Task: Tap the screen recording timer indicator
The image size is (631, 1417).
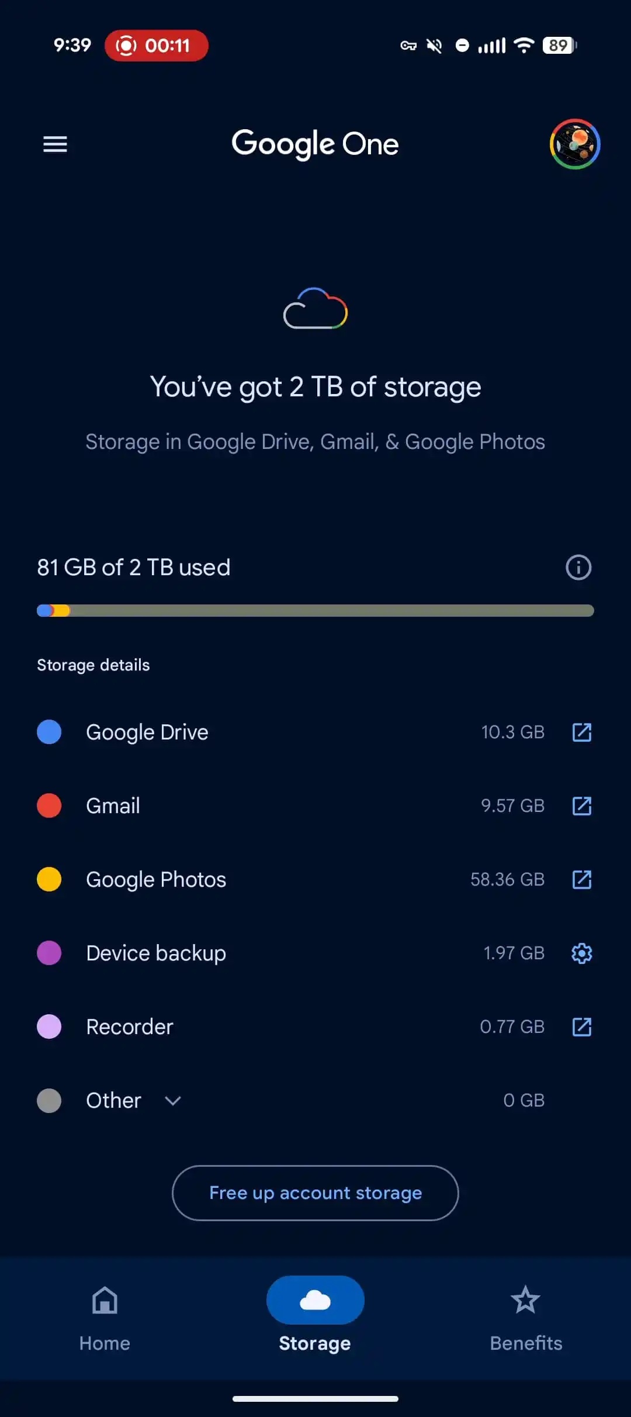Action: pos(157,46)
